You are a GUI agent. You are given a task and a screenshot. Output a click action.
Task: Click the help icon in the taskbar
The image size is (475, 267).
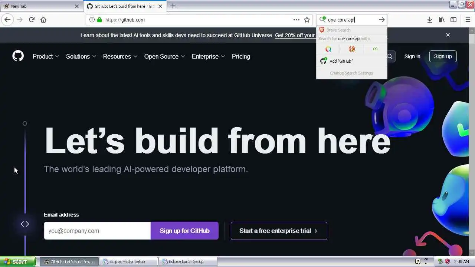[417, 261]
